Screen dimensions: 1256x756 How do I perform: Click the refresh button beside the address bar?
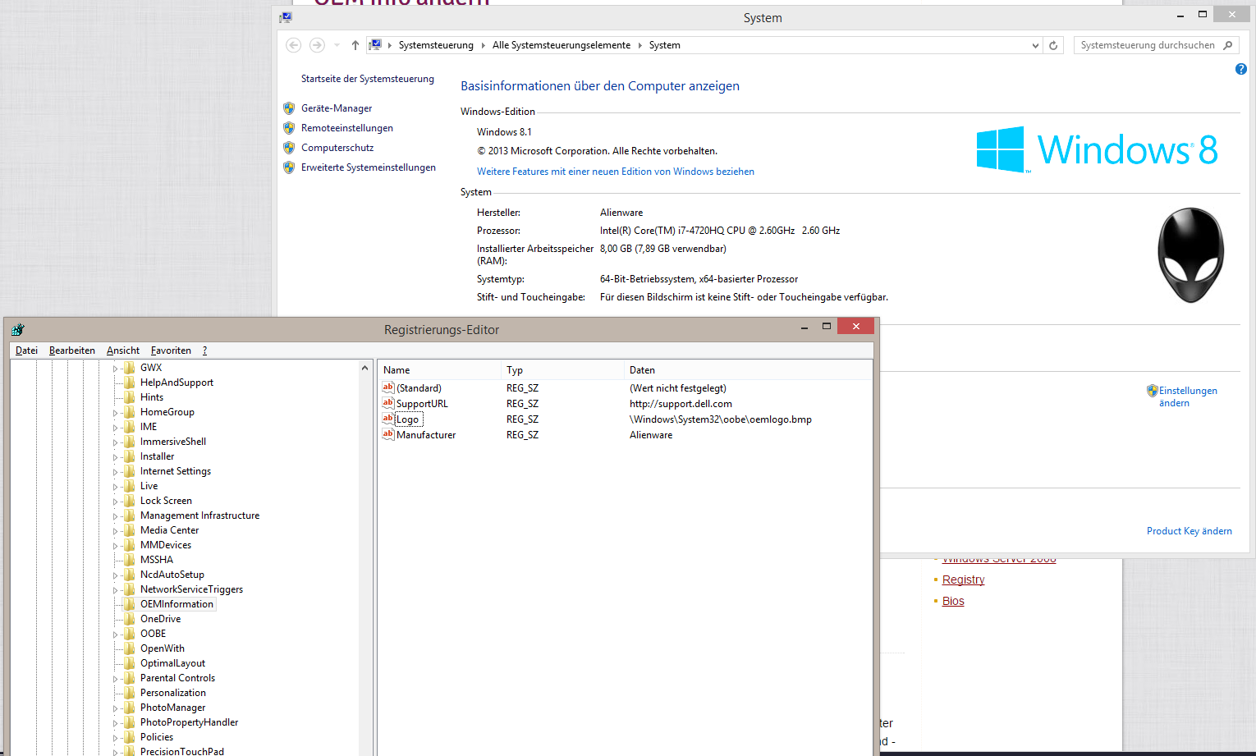[1053, 45]
